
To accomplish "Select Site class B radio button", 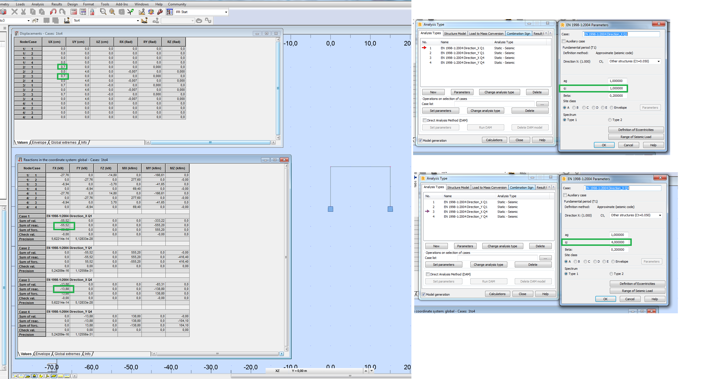I will [574, 108].
